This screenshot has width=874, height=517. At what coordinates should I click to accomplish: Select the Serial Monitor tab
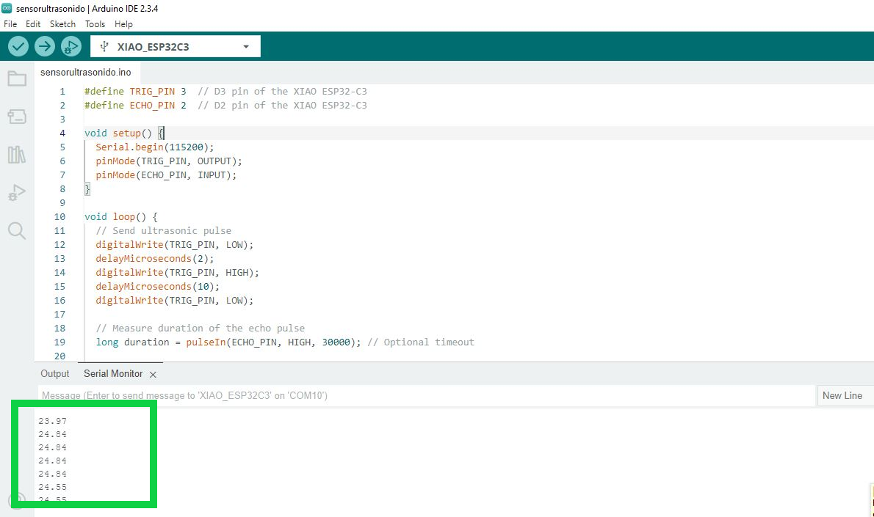113,374
